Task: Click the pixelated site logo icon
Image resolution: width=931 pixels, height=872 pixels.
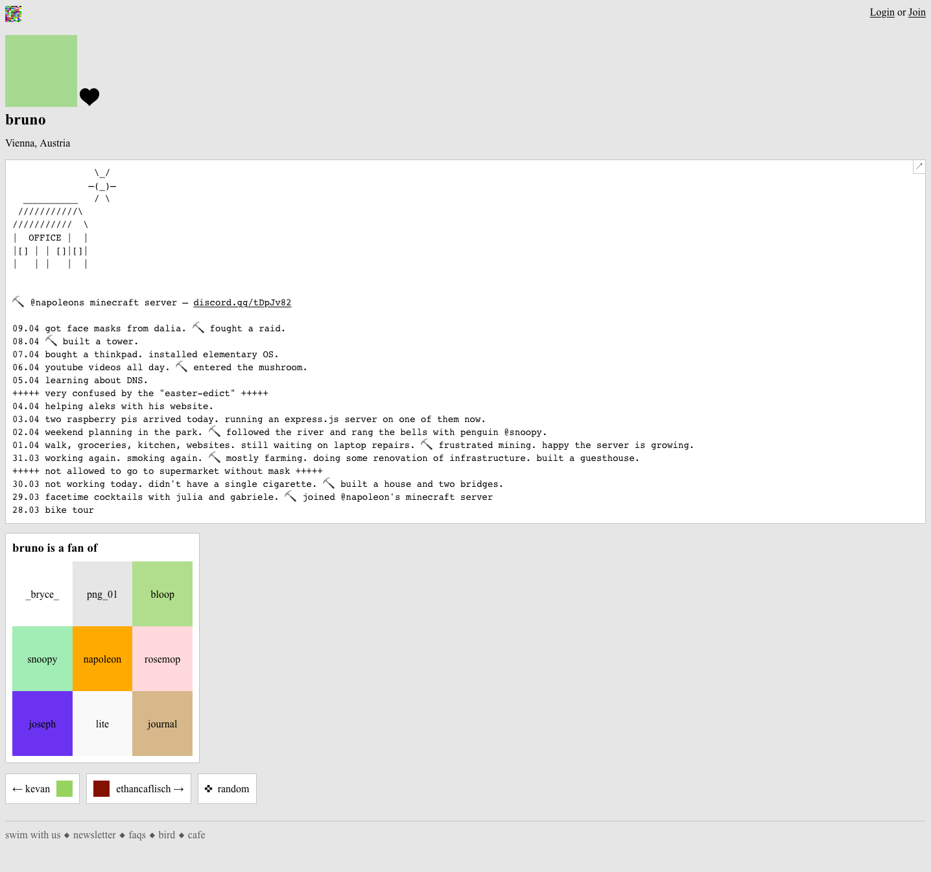Action: pos(13,14)
